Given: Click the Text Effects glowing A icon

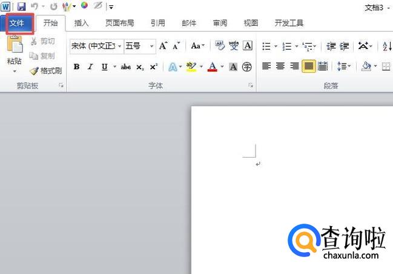Looking at the screenshot, I should [x=173, y=67].
